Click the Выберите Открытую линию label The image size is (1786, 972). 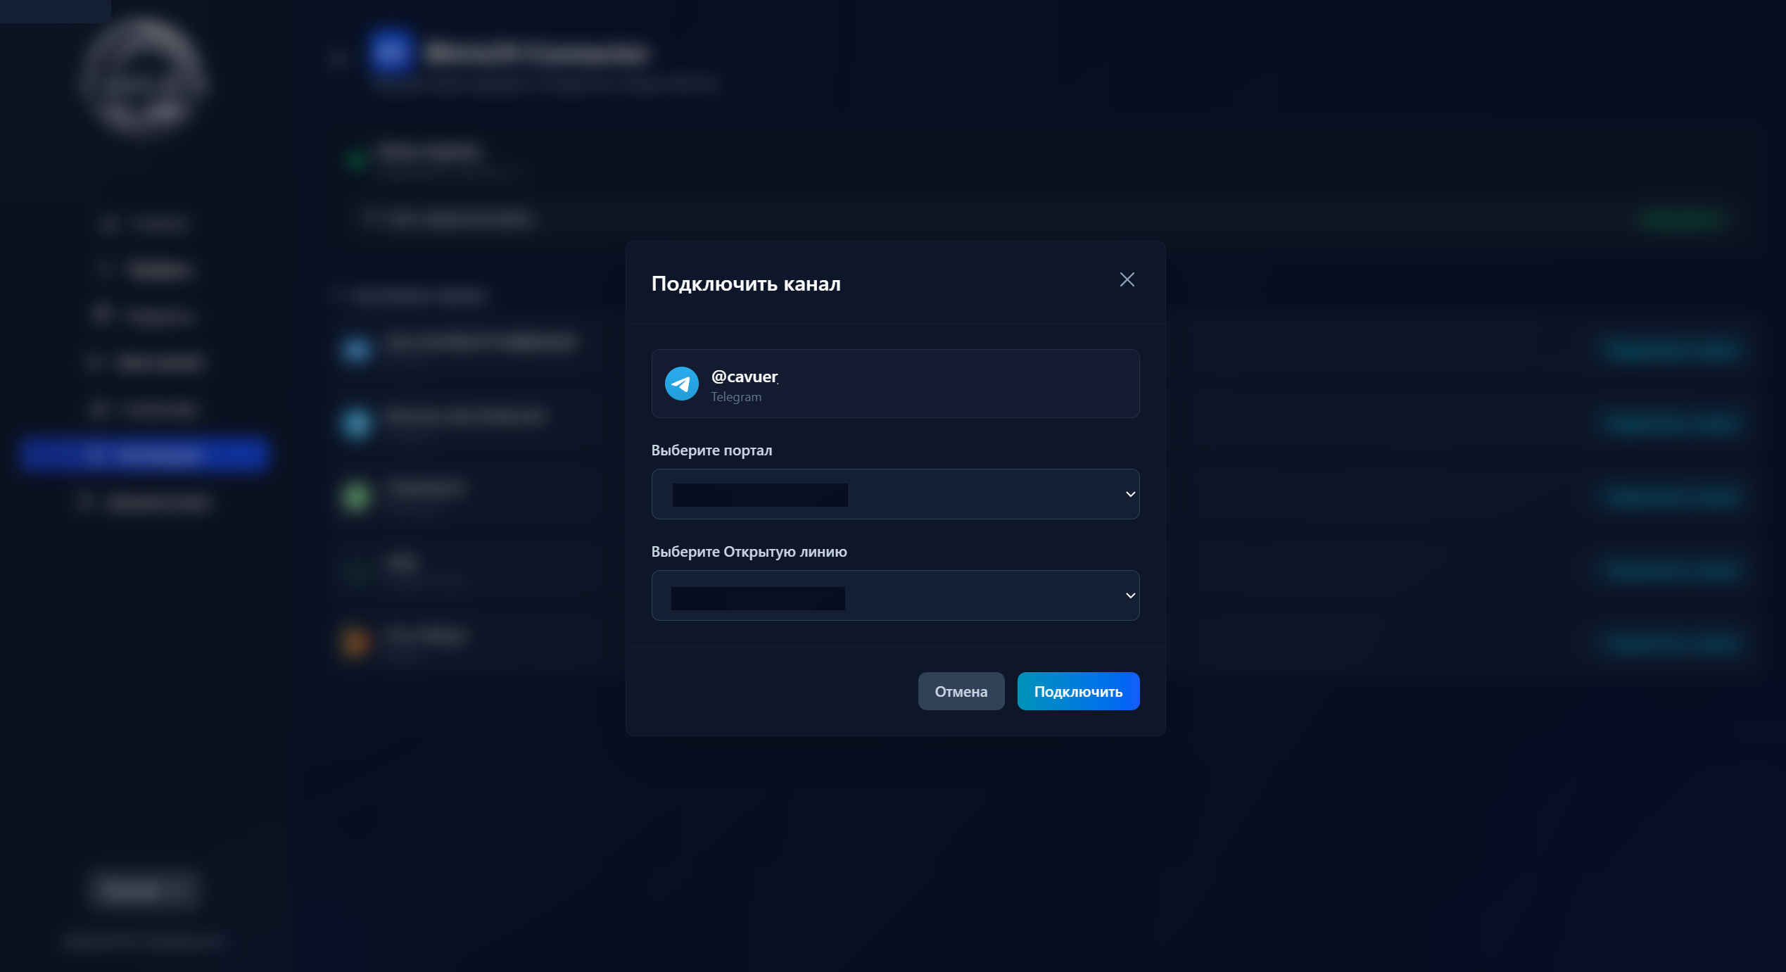point(749,552)
